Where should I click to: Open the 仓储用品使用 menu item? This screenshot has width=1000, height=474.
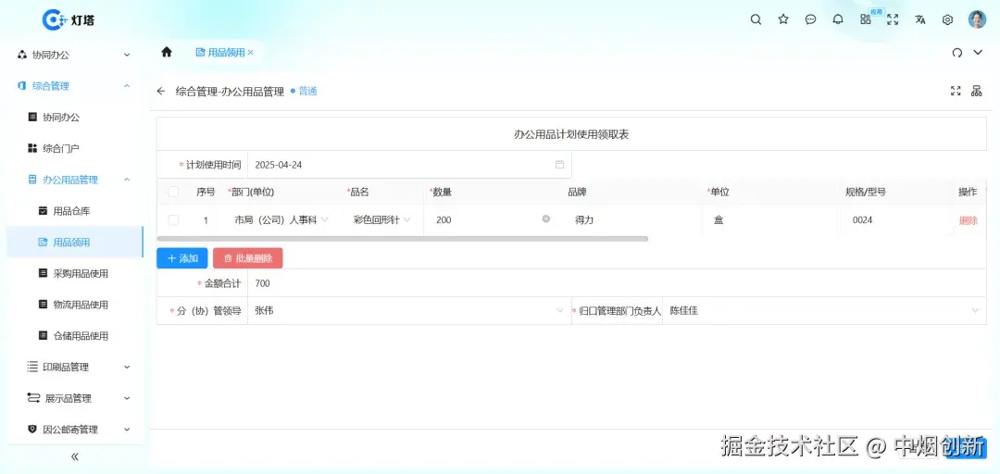75,335
